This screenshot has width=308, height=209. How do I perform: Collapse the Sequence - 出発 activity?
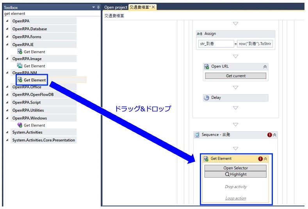tap(274, 135)
